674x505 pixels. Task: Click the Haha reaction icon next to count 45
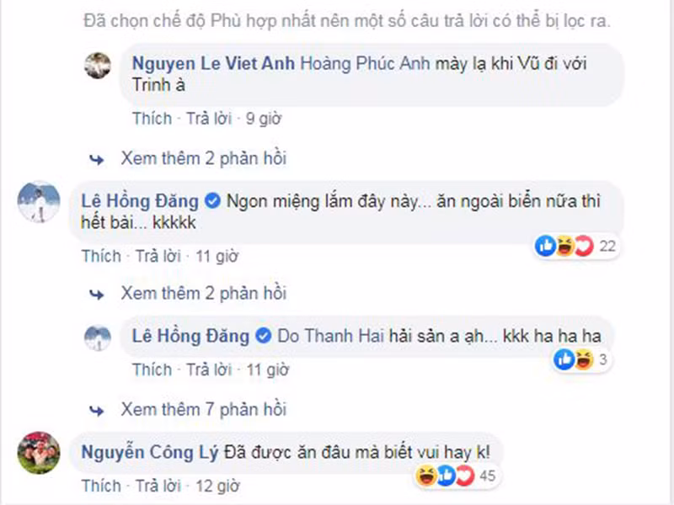(x=425, y=475)
